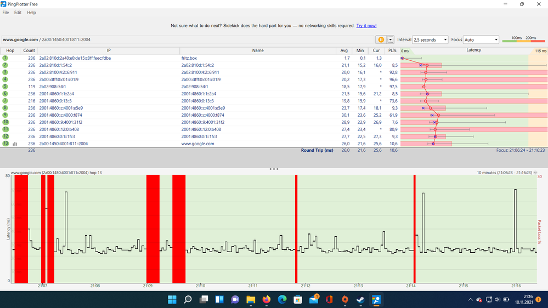The width and height of the screenshot is (548, 308).
Task: Open File Explorer from the taskbar
Action: 251,300
